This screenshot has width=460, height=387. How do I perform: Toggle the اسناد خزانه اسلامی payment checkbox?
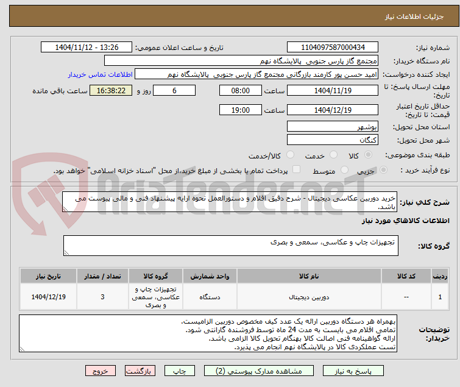(297, 169)
